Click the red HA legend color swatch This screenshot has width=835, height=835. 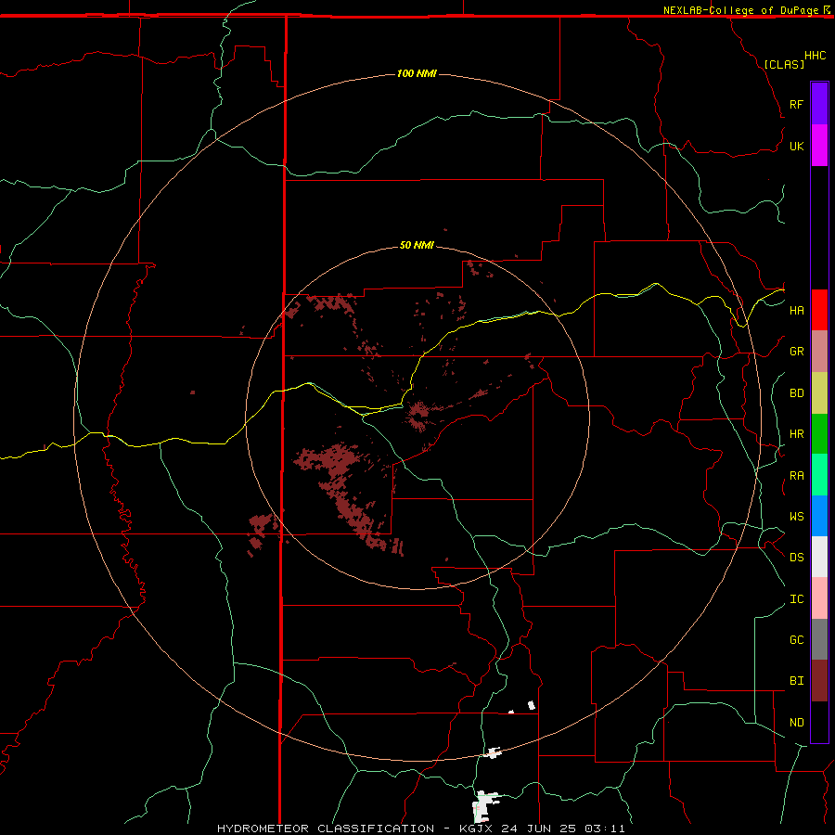tap(819, 310)
